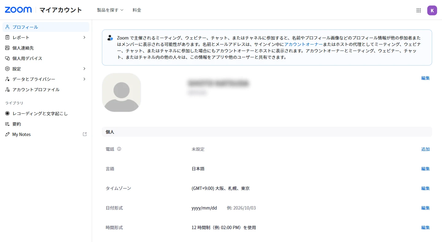442x242 pixels.
Task: Click the 日本語 language value
Action: click(198, 169)
